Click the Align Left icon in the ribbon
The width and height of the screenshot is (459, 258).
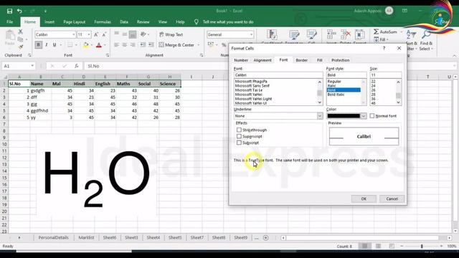tap(116, 44)
